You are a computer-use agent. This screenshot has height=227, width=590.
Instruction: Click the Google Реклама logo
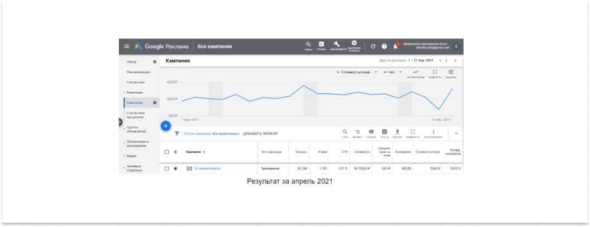pyautogui.click(x=161, y=46)
